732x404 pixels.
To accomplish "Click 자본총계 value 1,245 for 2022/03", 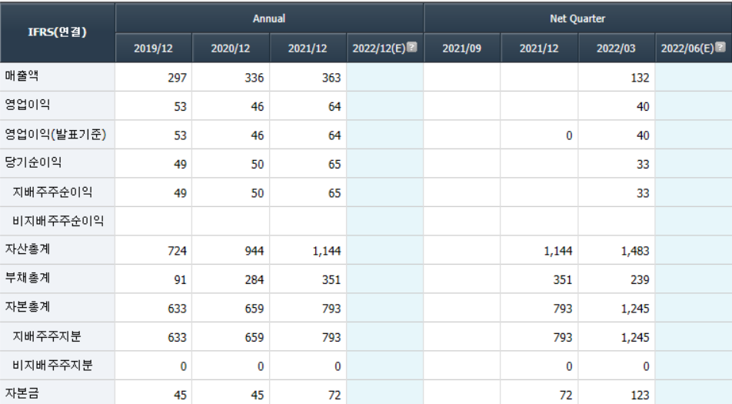I will [635, 309].
